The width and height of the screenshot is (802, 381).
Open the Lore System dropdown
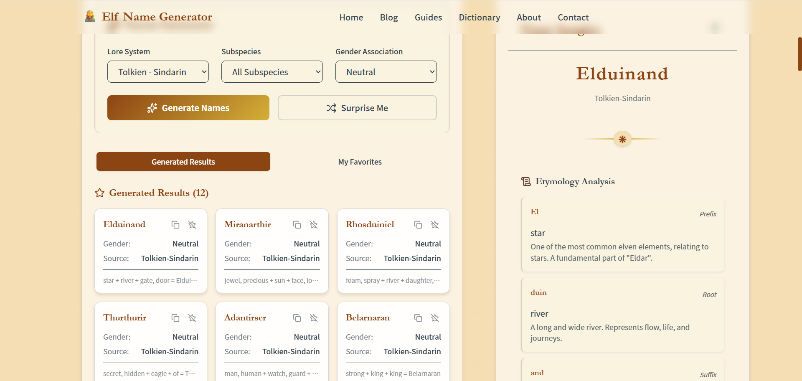click(158, 72)
